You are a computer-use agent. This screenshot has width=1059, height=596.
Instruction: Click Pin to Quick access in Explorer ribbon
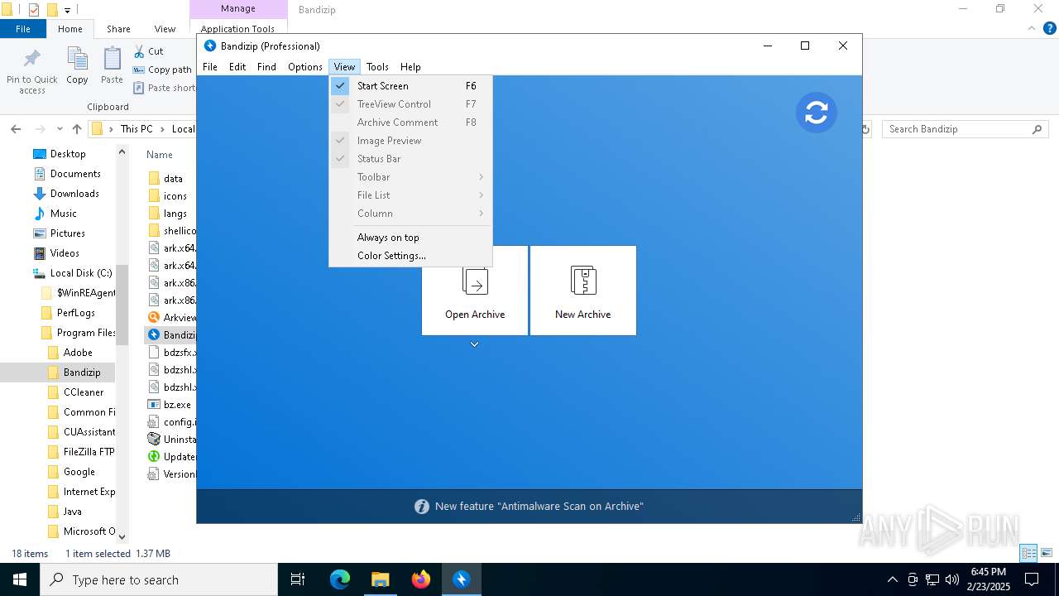point(32,71)
